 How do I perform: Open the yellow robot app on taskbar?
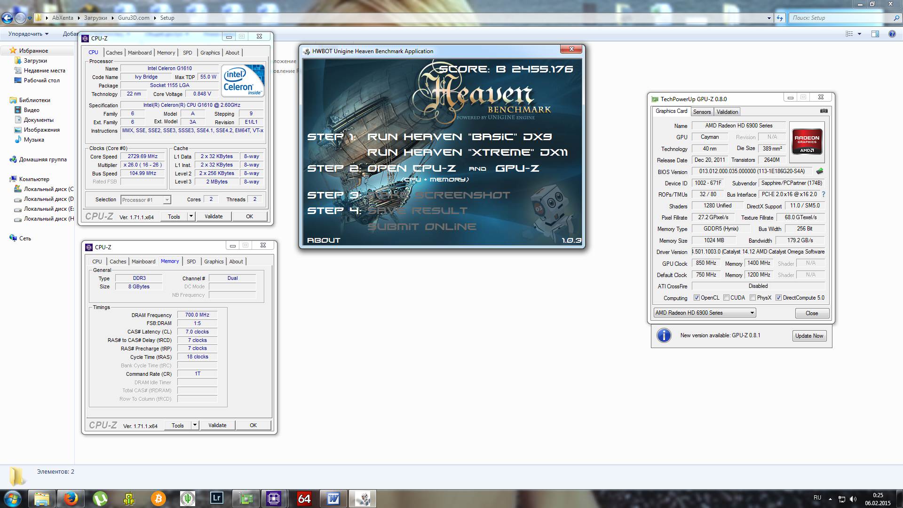[129, 499]
